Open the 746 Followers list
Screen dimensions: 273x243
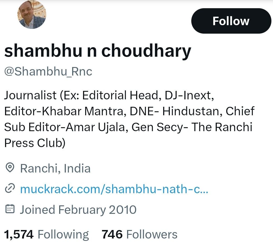[140, 234]
